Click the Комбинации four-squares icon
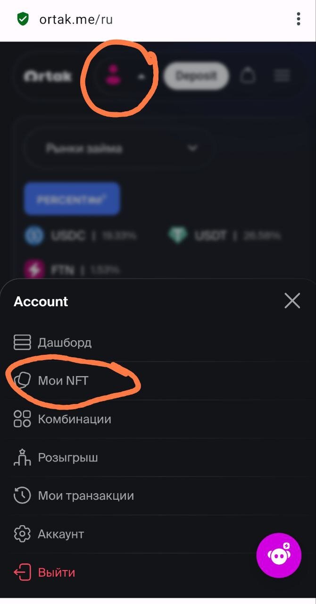316x604 pixels. coord(22,419)
